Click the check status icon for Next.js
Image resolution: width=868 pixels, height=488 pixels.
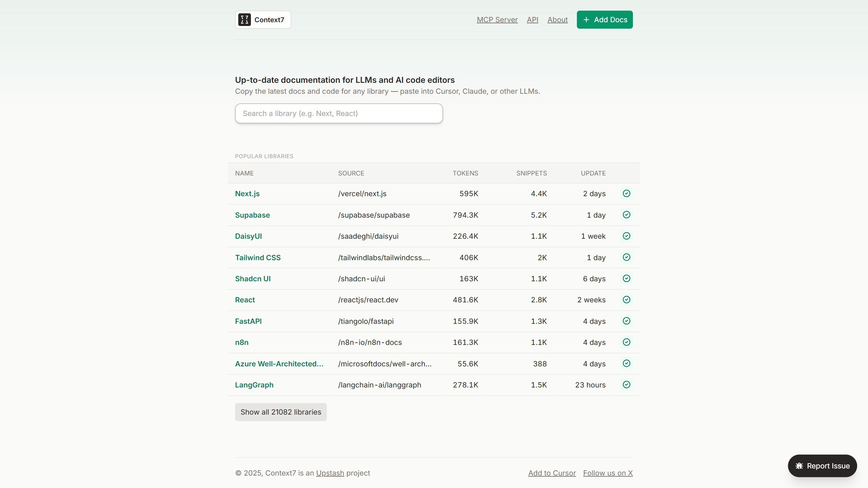coord(626,194)
